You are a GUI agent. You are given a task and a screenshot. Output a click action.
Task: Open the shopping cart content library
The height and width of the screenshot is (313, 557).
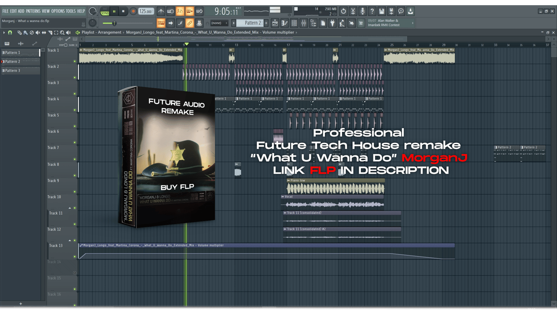click(x=361, y=23)
